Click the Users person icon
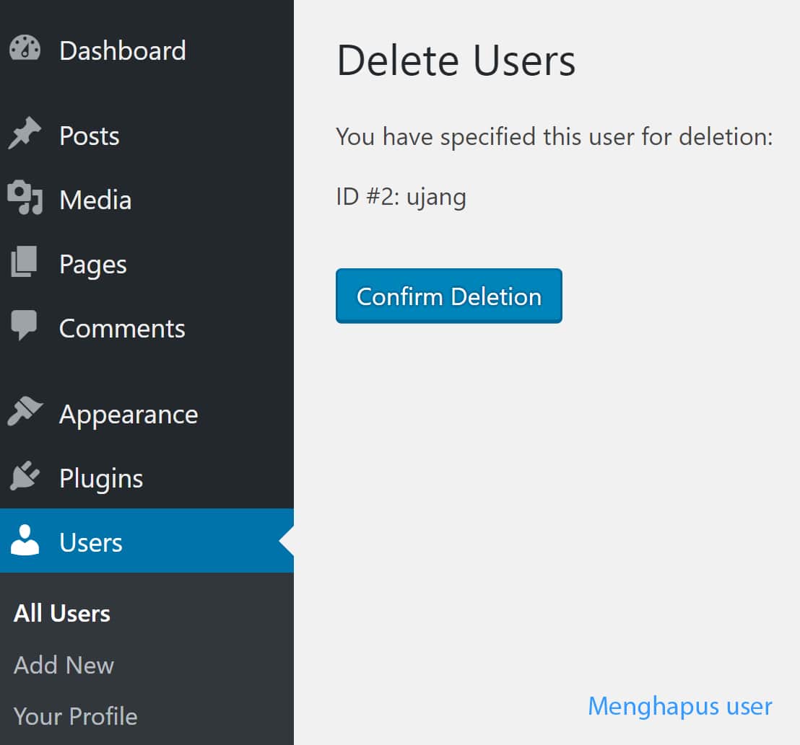Viewport: 800px width, 745px height. [x=25, y=542]
